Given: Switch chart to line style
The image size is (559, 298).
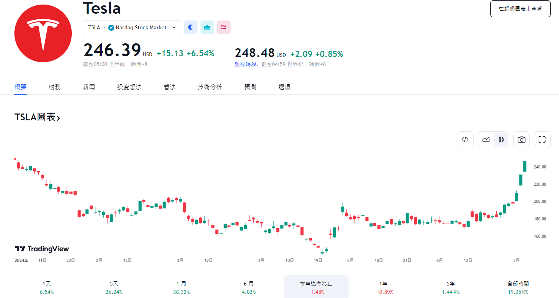Looking at the screenshot, I should 486,139.
